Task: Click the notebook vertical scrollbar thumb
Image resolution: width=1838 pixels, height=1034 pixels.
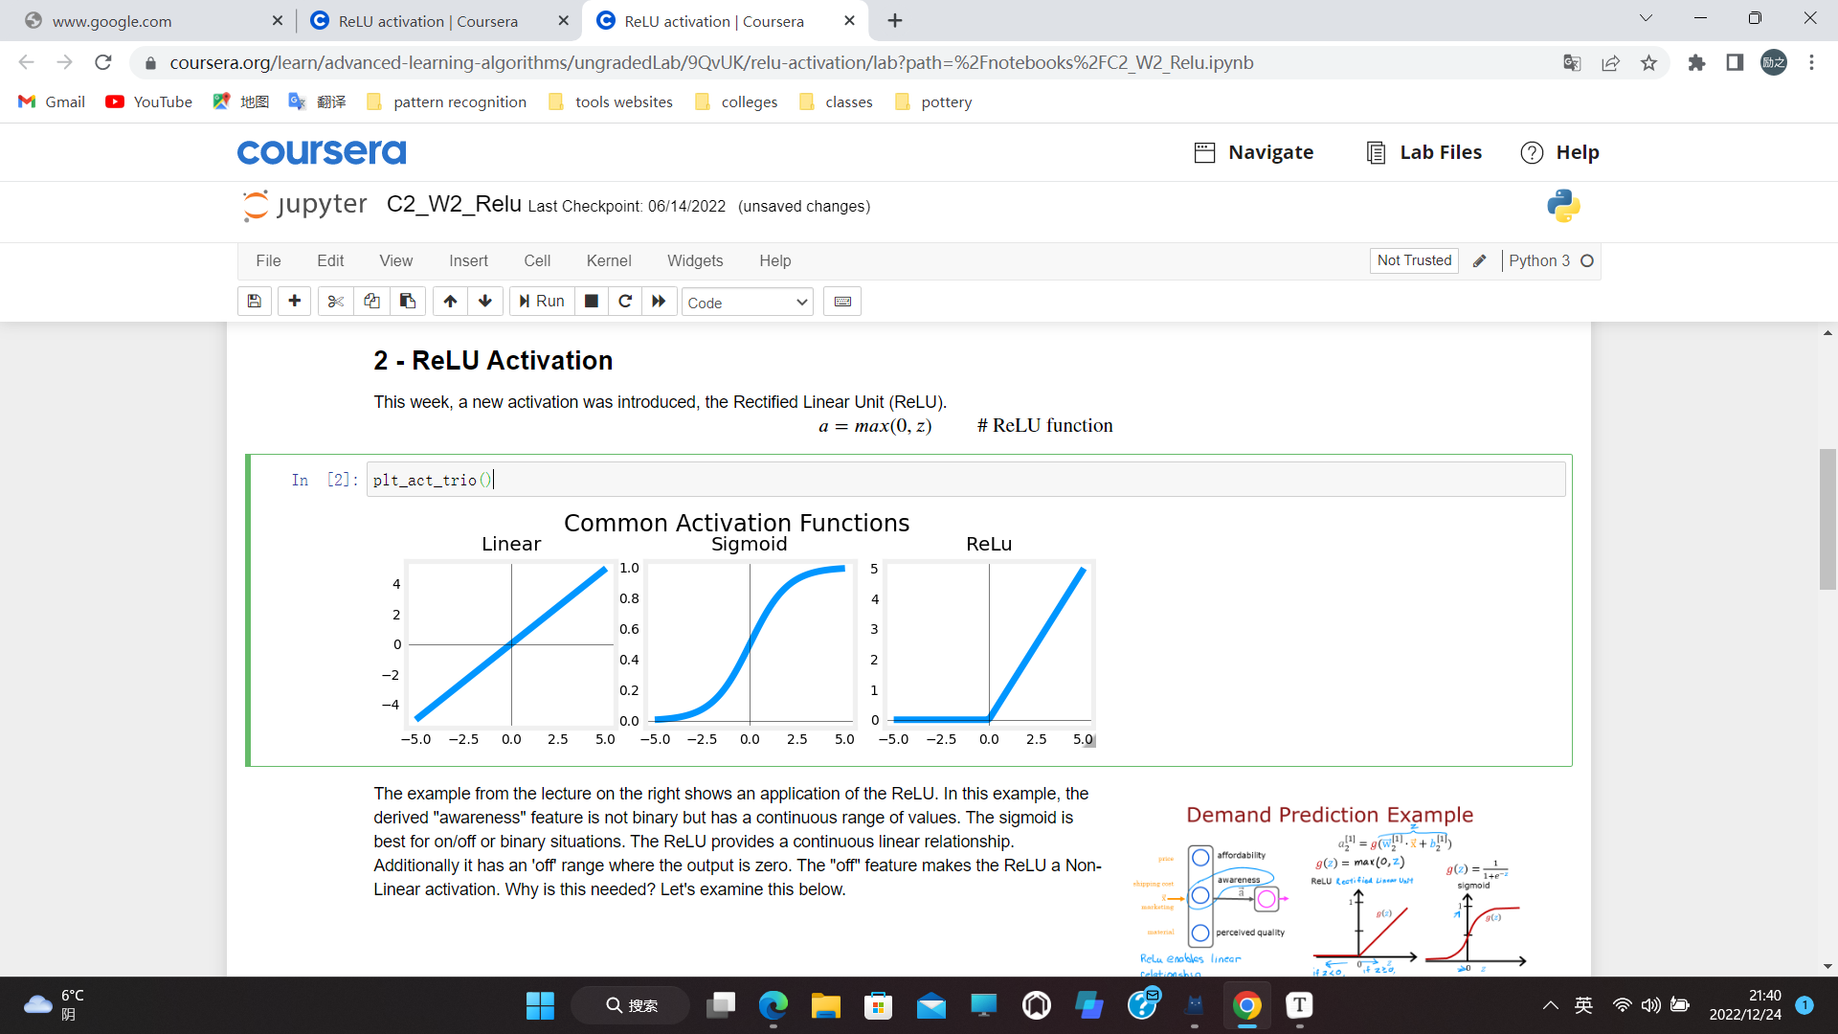Action: 1827,518
